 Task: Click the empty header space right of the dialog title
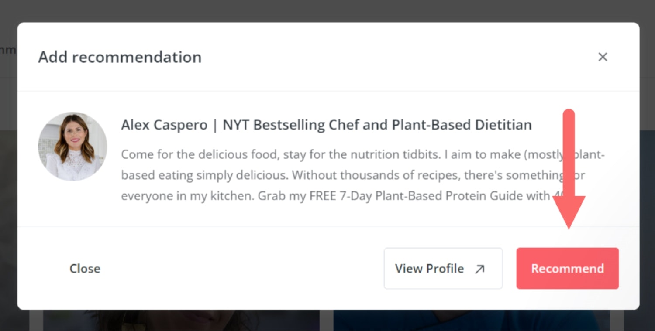(x=393, y=57)
